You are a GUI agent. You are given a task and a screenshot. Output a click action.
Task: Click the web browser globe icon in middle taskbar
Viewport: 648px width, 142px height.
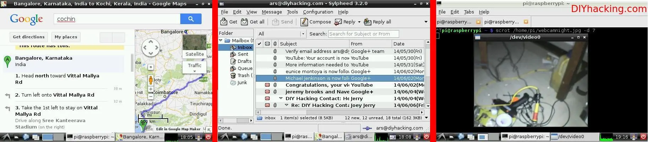245,137
